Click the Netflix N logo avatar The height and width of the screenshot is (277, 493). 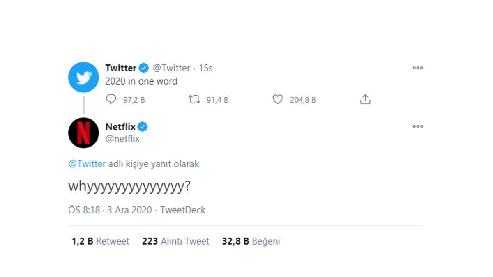point(84,133)
